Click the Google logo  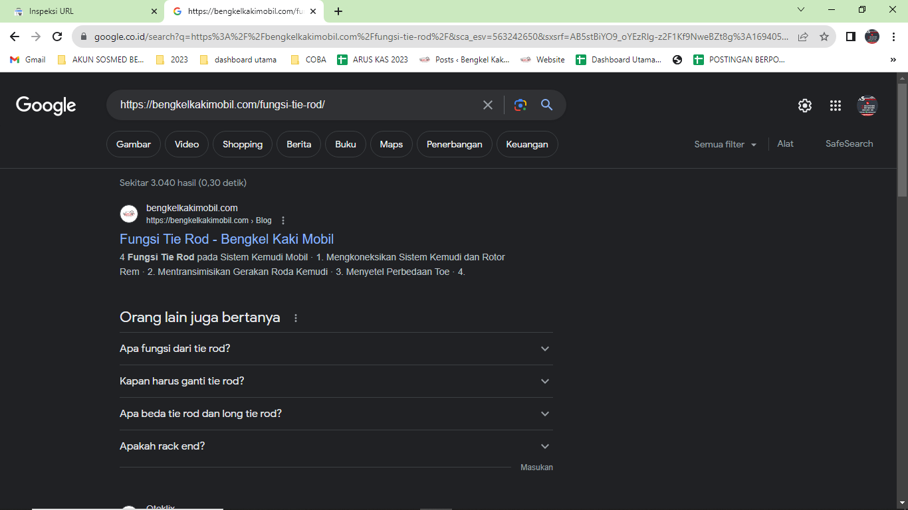tap(46, 106)
